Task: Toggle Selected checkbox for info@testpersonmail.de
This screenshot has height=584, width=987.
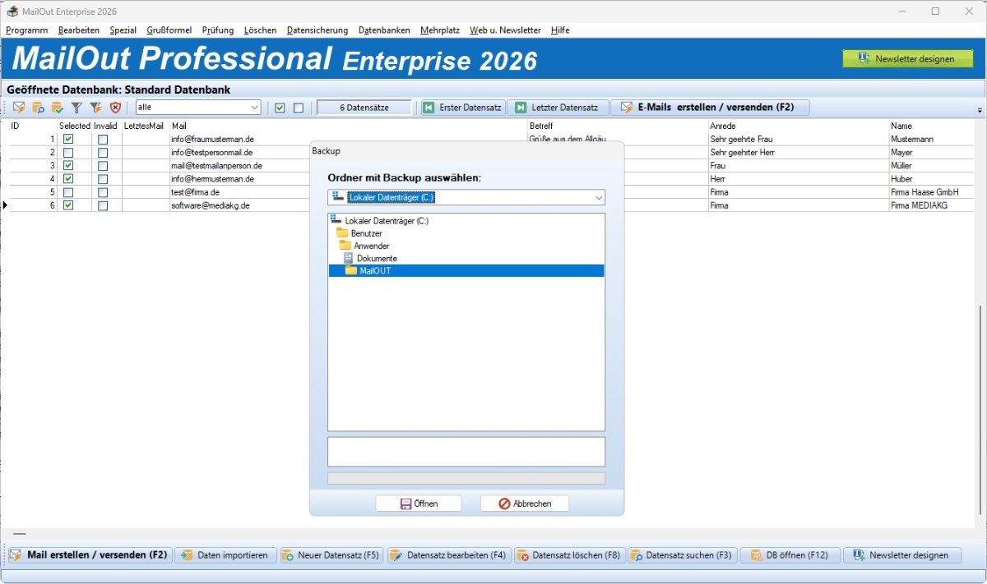Action: point(68,153)
